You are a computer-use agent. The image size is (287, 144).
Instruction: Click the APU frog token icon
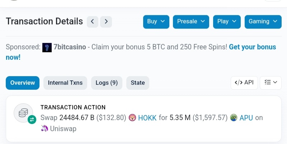[x=234, y=118]
